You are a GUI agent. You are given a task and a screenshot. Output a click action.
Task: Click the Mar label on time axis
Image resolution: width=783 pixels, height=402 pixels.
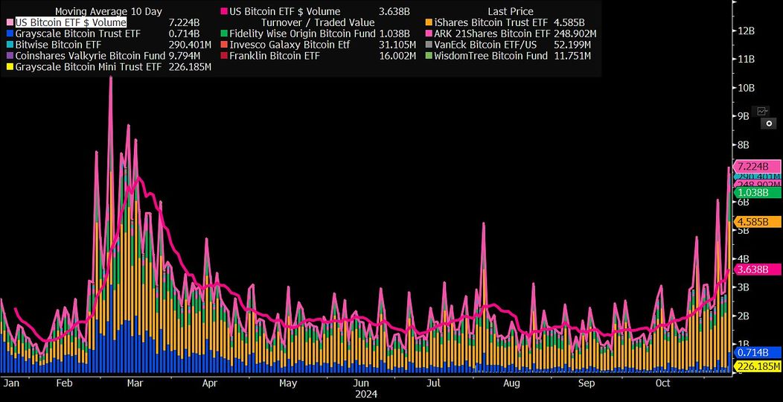click(135, 383)
